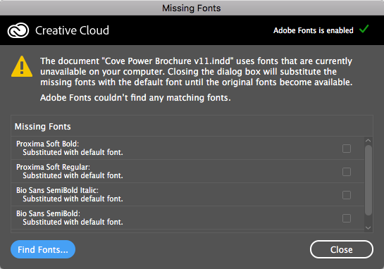Open the Find Fonts dialog

(x=43, y=249)
